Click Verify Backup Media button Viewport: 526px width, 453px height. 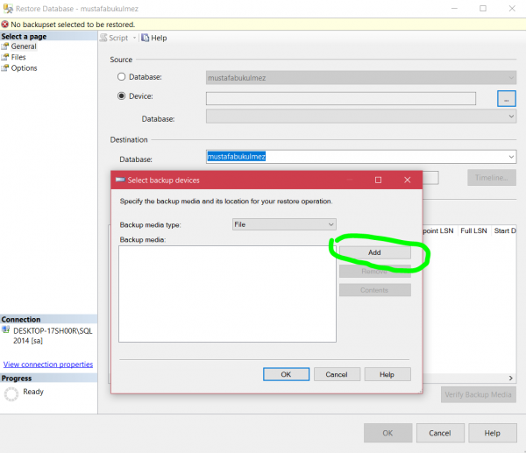click(x=479, y=394)
